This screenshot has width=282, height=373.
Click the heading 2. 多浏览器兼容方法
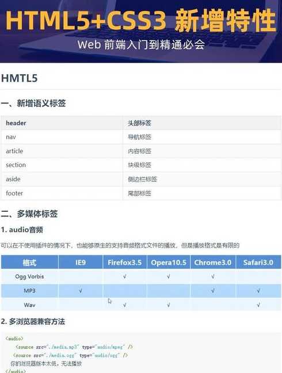tap(33, 322)
